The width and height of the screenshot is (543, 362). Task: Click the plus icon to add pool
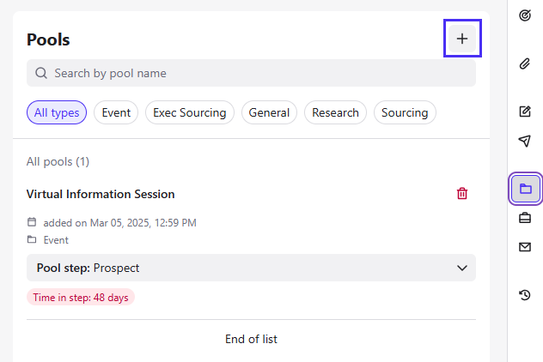462,39
